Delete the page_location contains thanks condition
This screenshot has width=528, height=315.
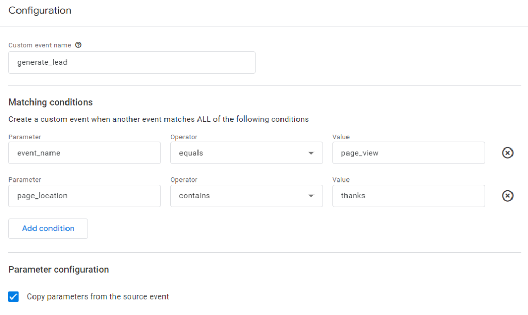pos(507,196)
